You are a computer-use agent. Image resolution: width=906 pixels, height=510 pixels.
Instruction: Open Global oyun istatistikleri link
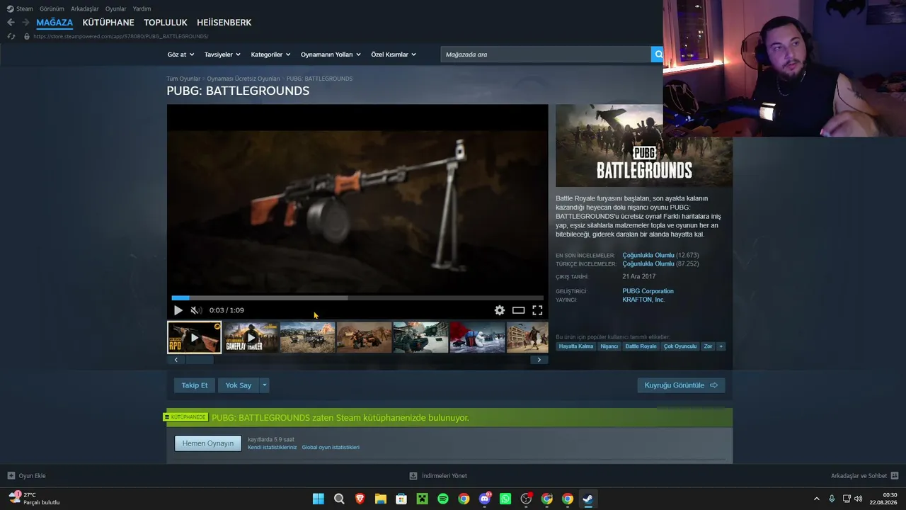pyautogui.click(x=331, y=448)
